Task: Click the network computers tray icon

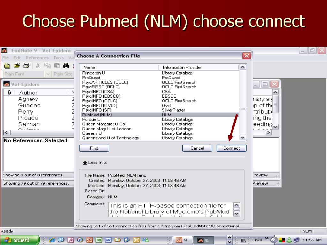Action: tap(296, 240)
